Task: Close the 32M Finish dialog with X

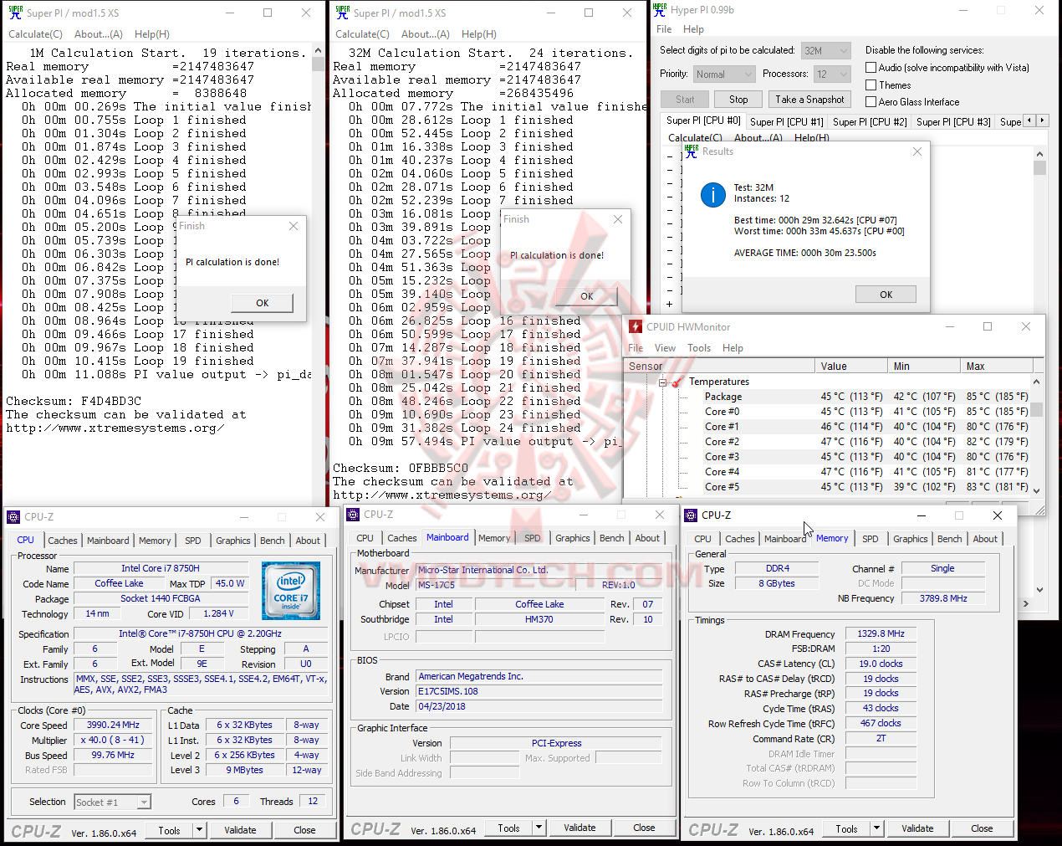Action: click(618, 219)
